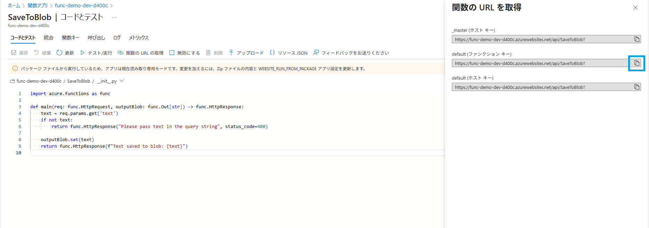Select the コードとテスト tab
Image resolution: width=649 pixels, height=228 pixels.
(x=23, y=38)
